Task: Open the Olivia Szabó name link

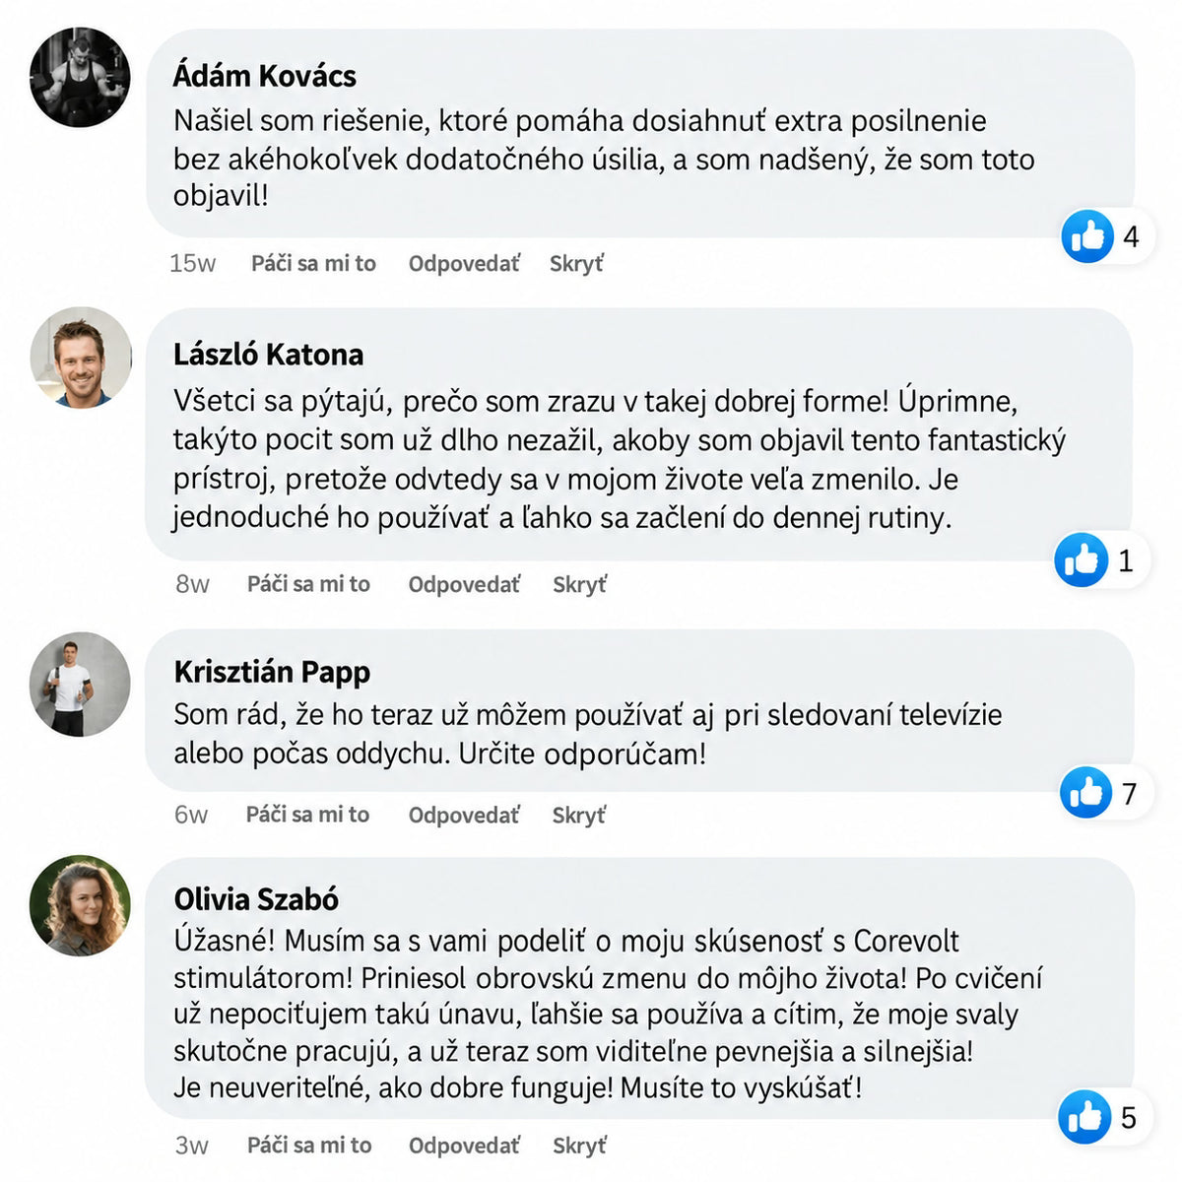Action: 256,899
